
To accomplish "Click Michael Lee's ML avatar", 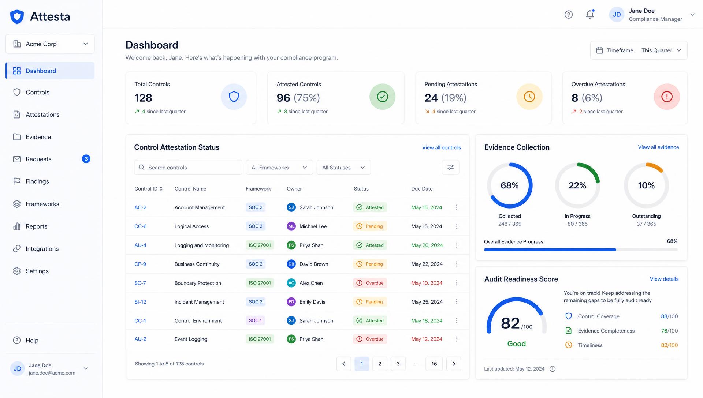I will click(x=291, y=226).
